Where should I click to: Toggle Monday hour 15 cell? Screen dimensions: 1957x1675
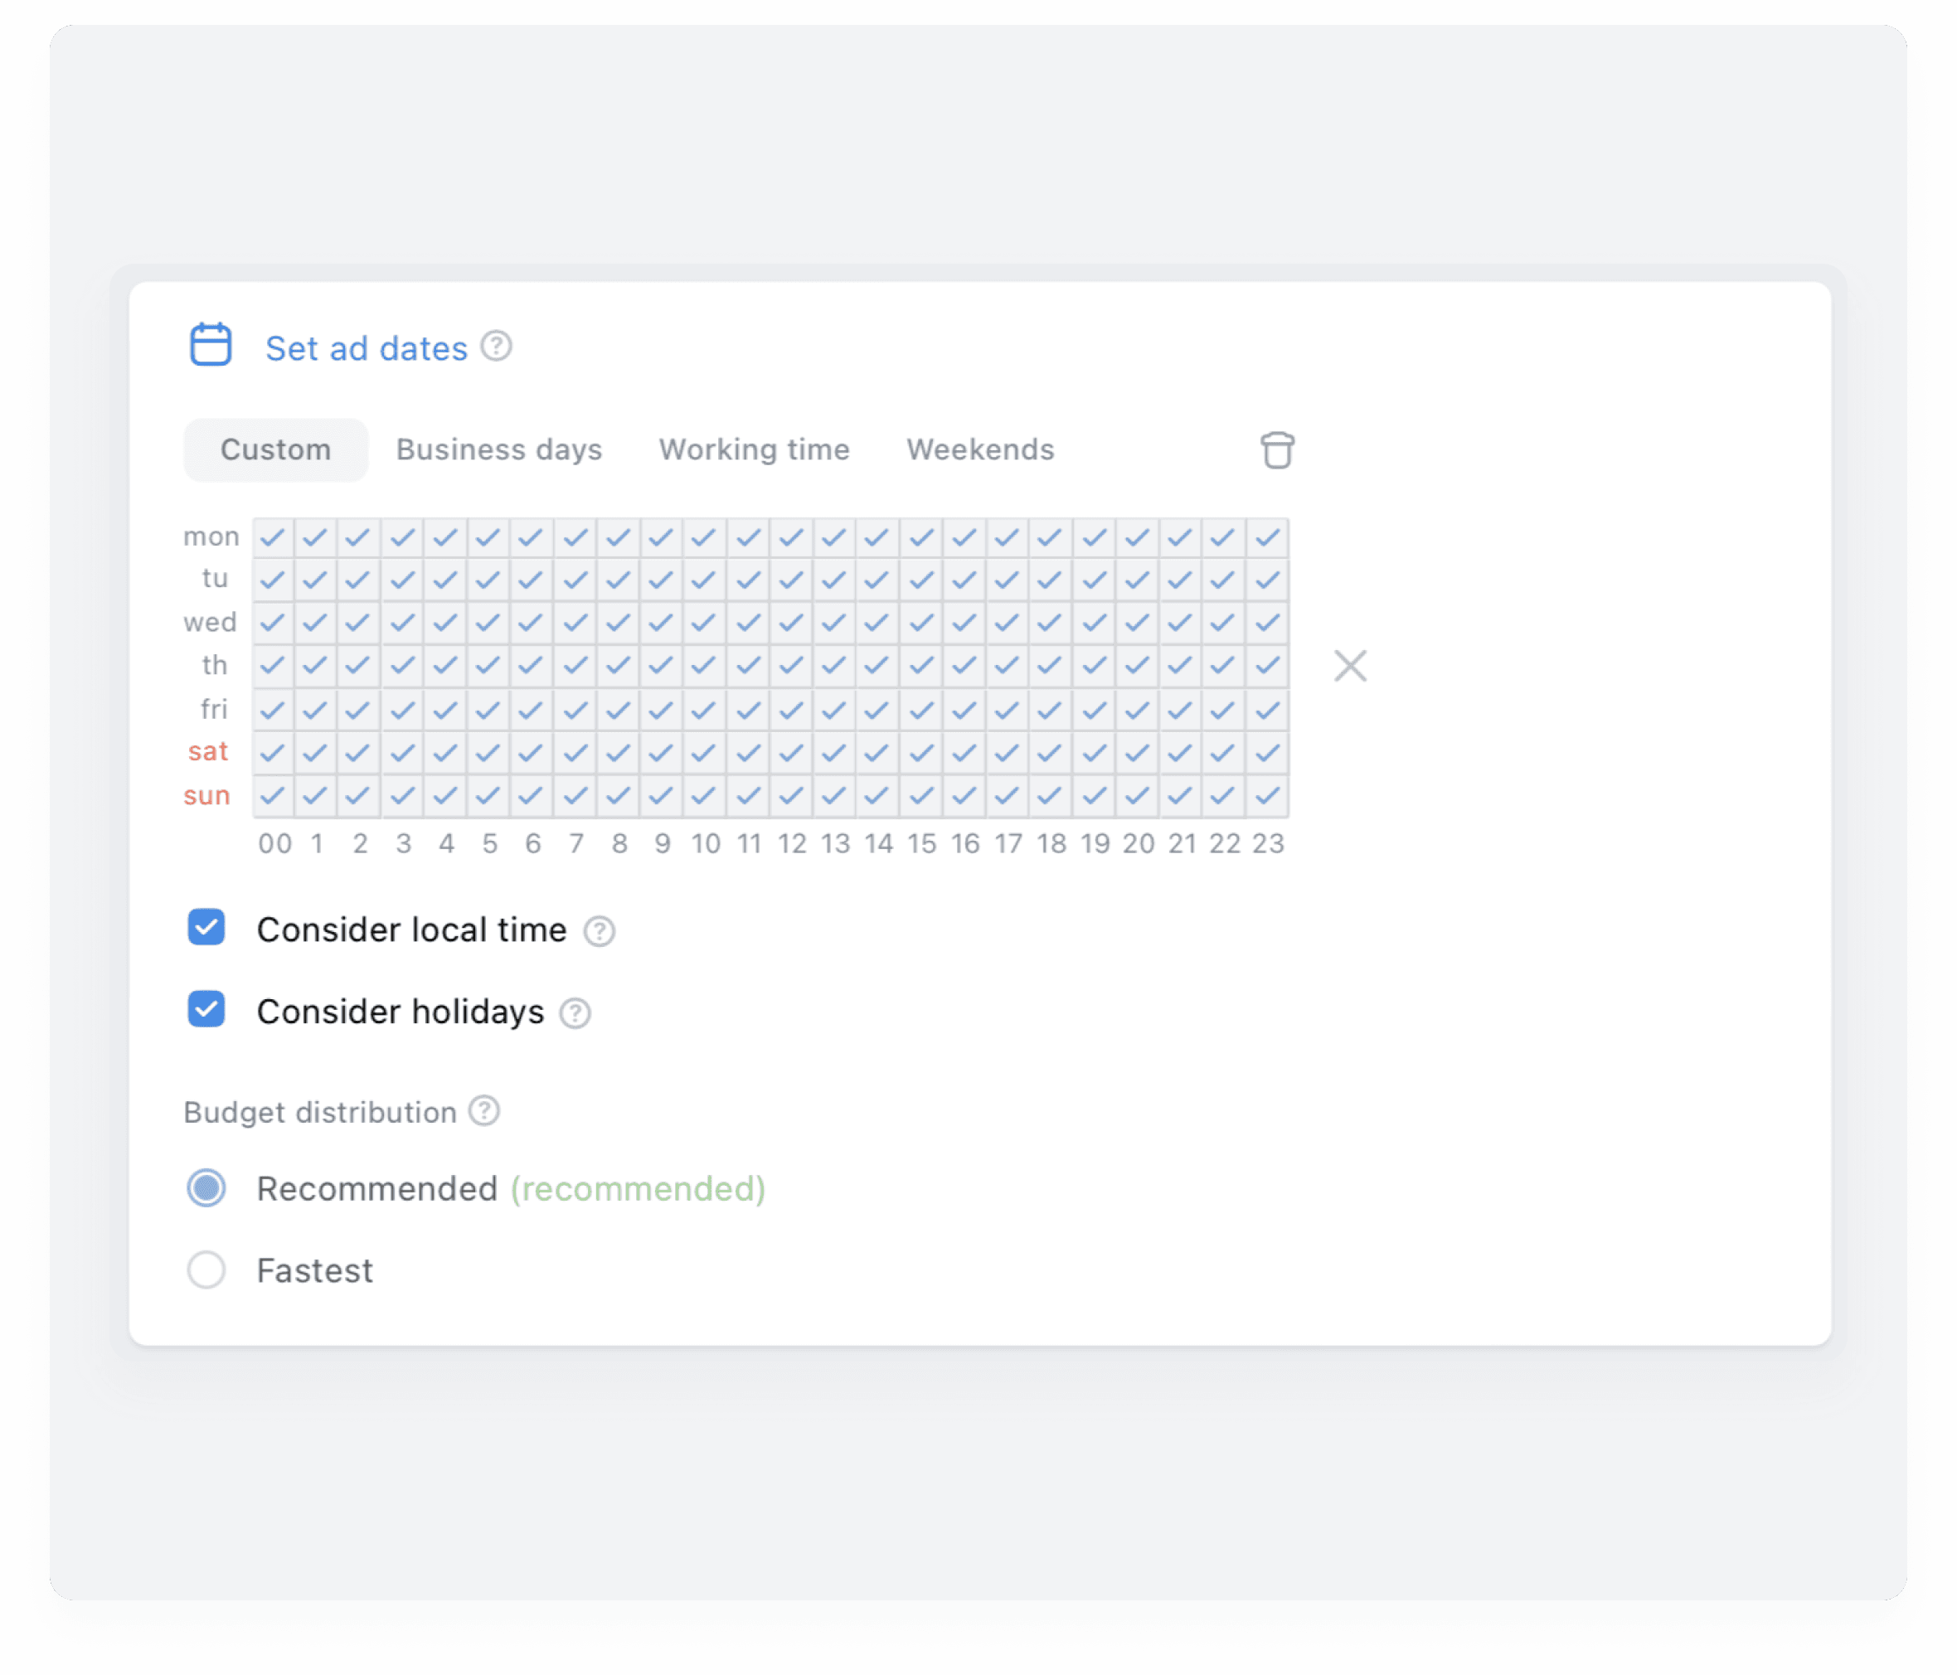922,537
